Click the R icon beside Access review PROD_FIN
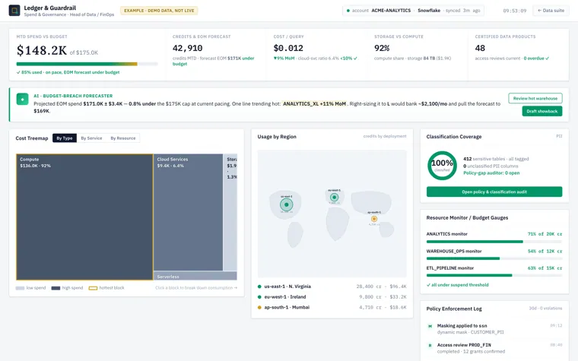This screenshot has height=361, width=578. tap(430, 346)
